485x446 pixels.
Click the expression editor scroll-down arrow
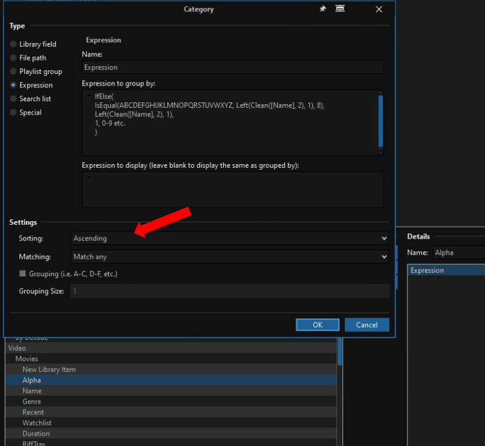coord(381,152)
